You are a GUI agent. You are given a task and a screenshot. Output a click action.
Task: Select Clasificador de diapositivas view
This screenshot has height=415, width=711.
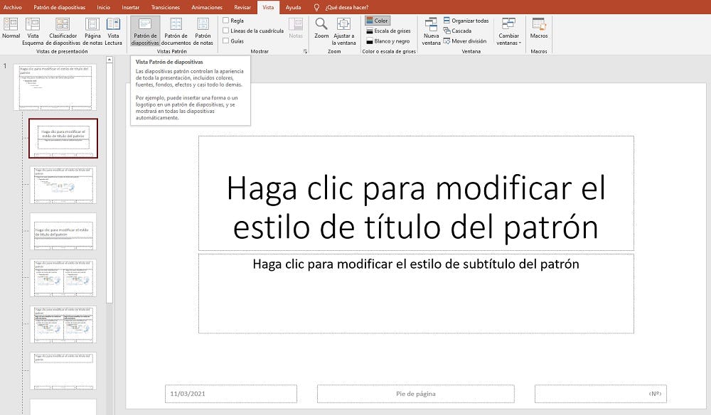click(63, 29)
